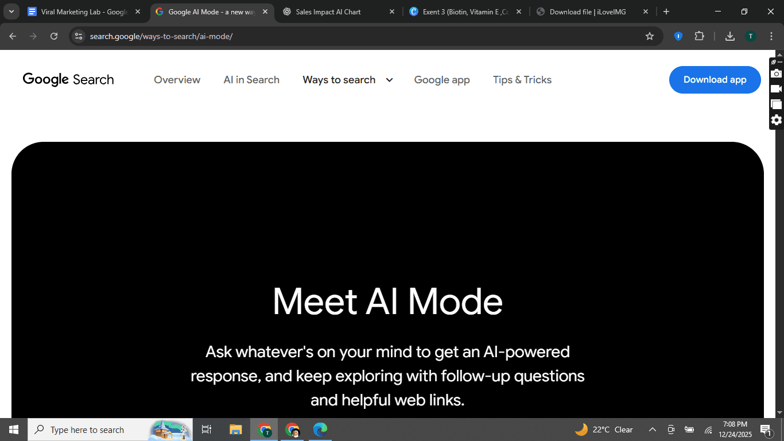The image size is (784, 441).
Task: Open Task View on taskbar
Action: pos(207,430)
